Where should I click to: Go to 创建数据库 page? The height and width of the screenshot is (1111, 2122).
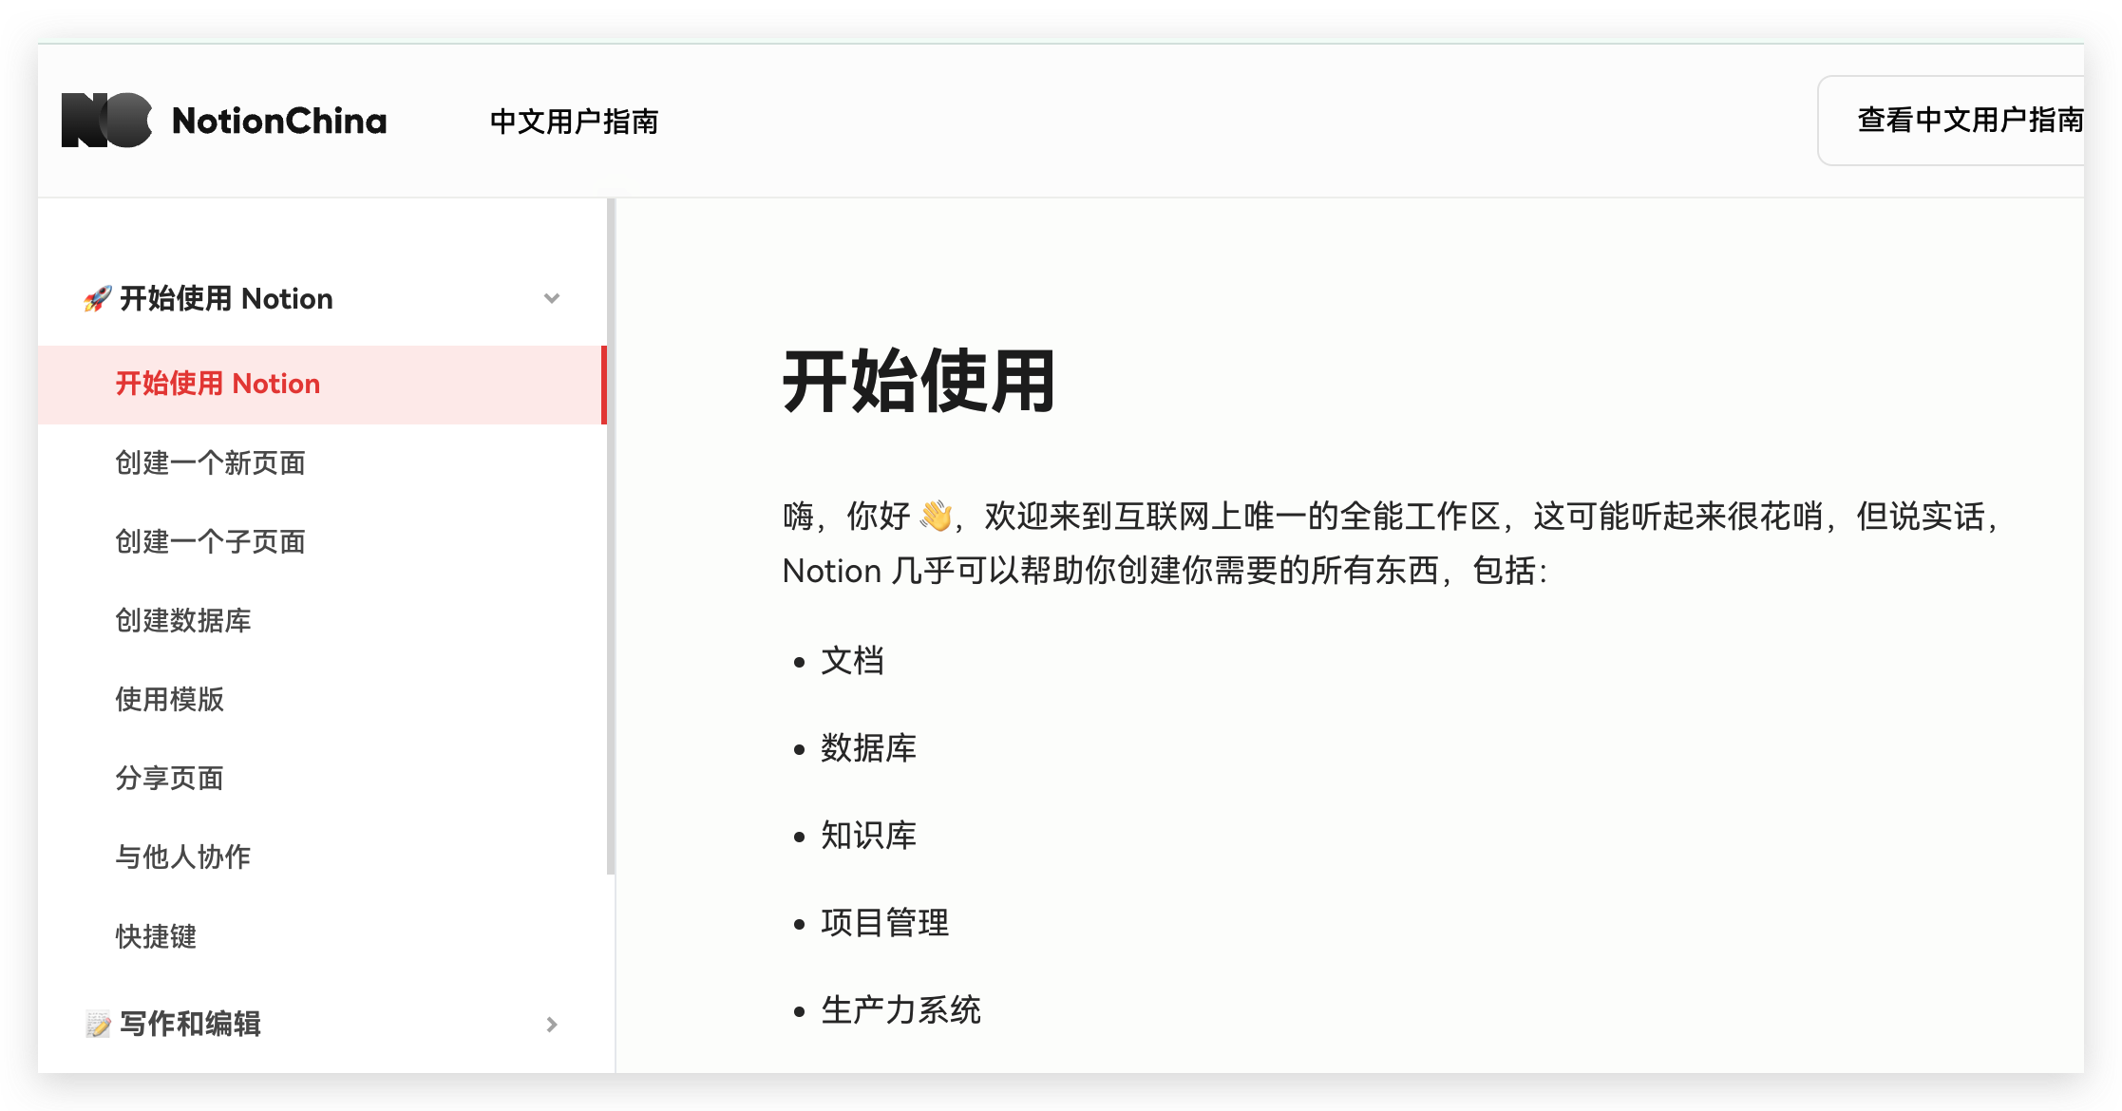[x=183, y=621]
